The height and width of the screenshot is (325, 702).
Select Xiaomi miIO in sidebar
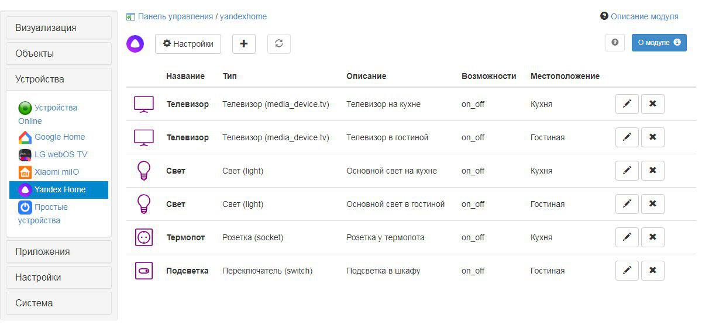coord(56,172)
